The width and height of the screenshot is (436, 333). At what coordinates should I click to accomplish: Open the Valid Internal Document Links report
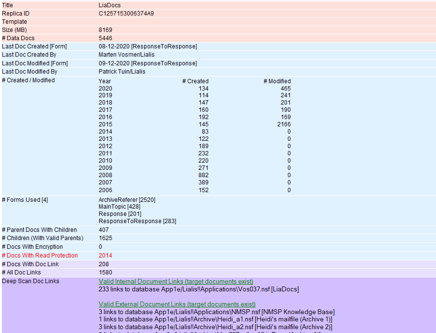click(175, 281)
